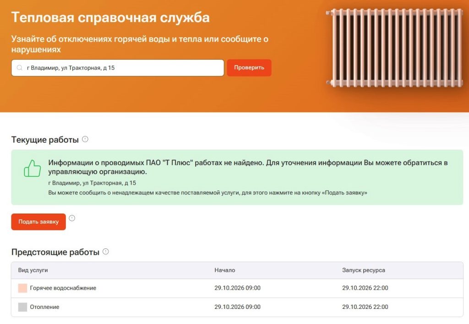Select the Отопление row label
The height and width of the screenshot is (324, 469).
(44, 307)
